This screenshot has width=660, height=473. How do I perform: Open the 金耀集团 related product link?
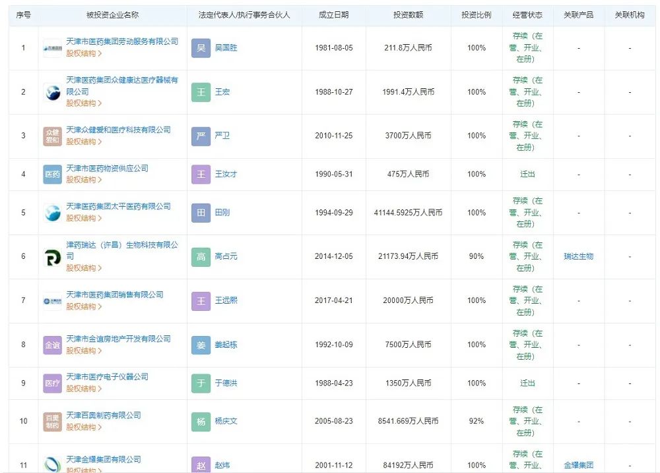coord(578,466)
